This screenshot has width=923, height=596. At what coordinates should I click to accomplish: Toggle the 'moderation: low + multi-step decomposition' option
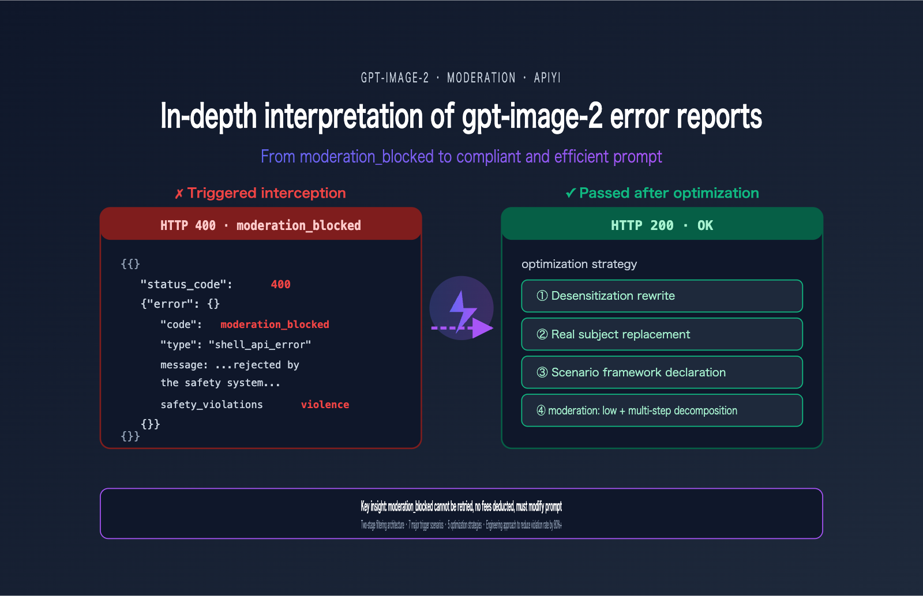click(x=662, y=410)
